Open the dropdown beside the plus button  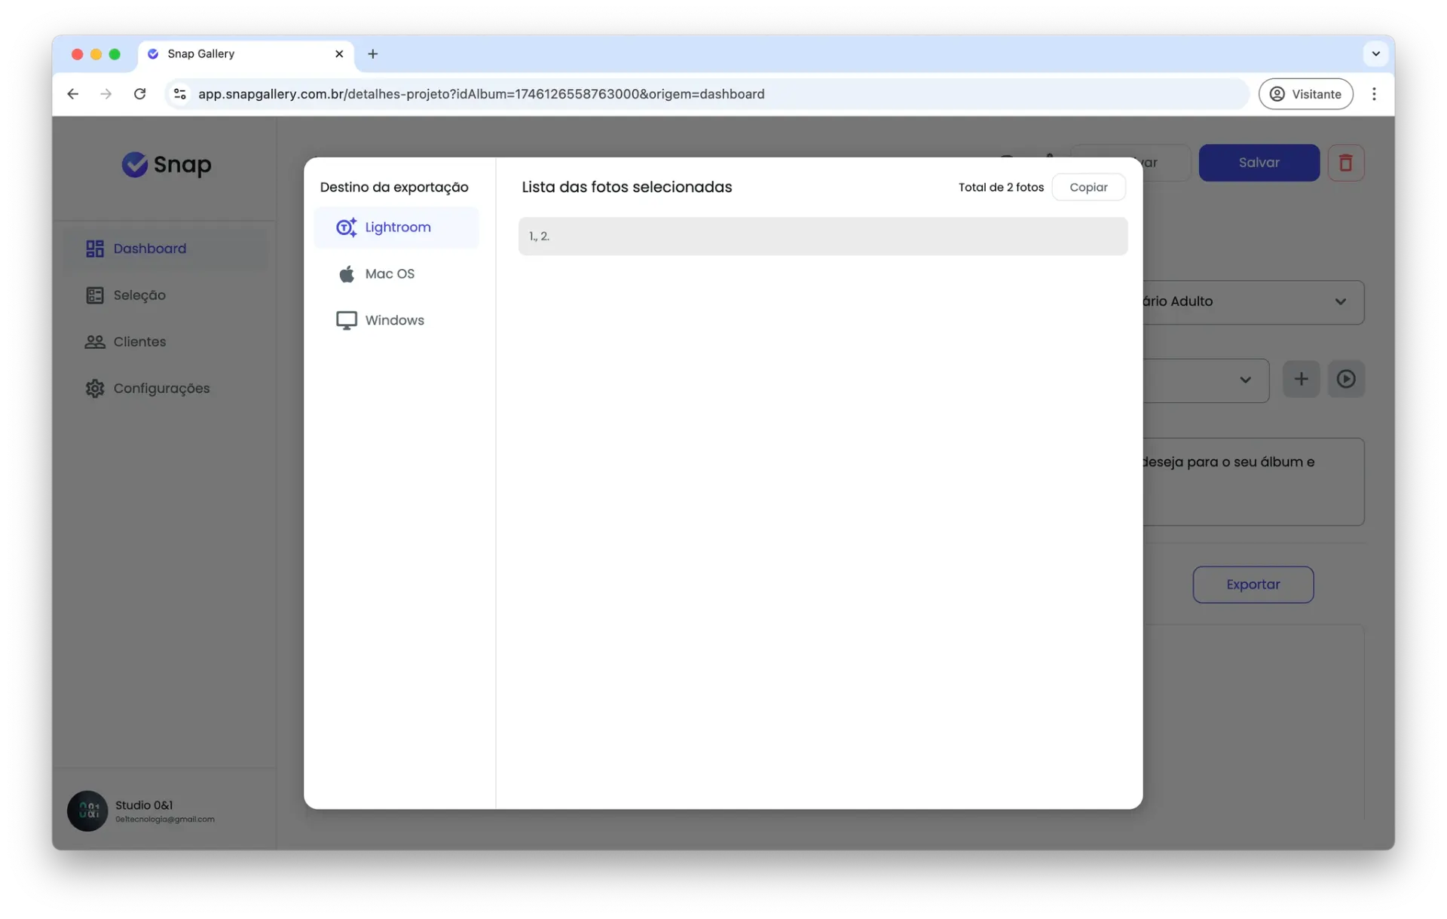pyautogui.click(x=1245, y=380)
